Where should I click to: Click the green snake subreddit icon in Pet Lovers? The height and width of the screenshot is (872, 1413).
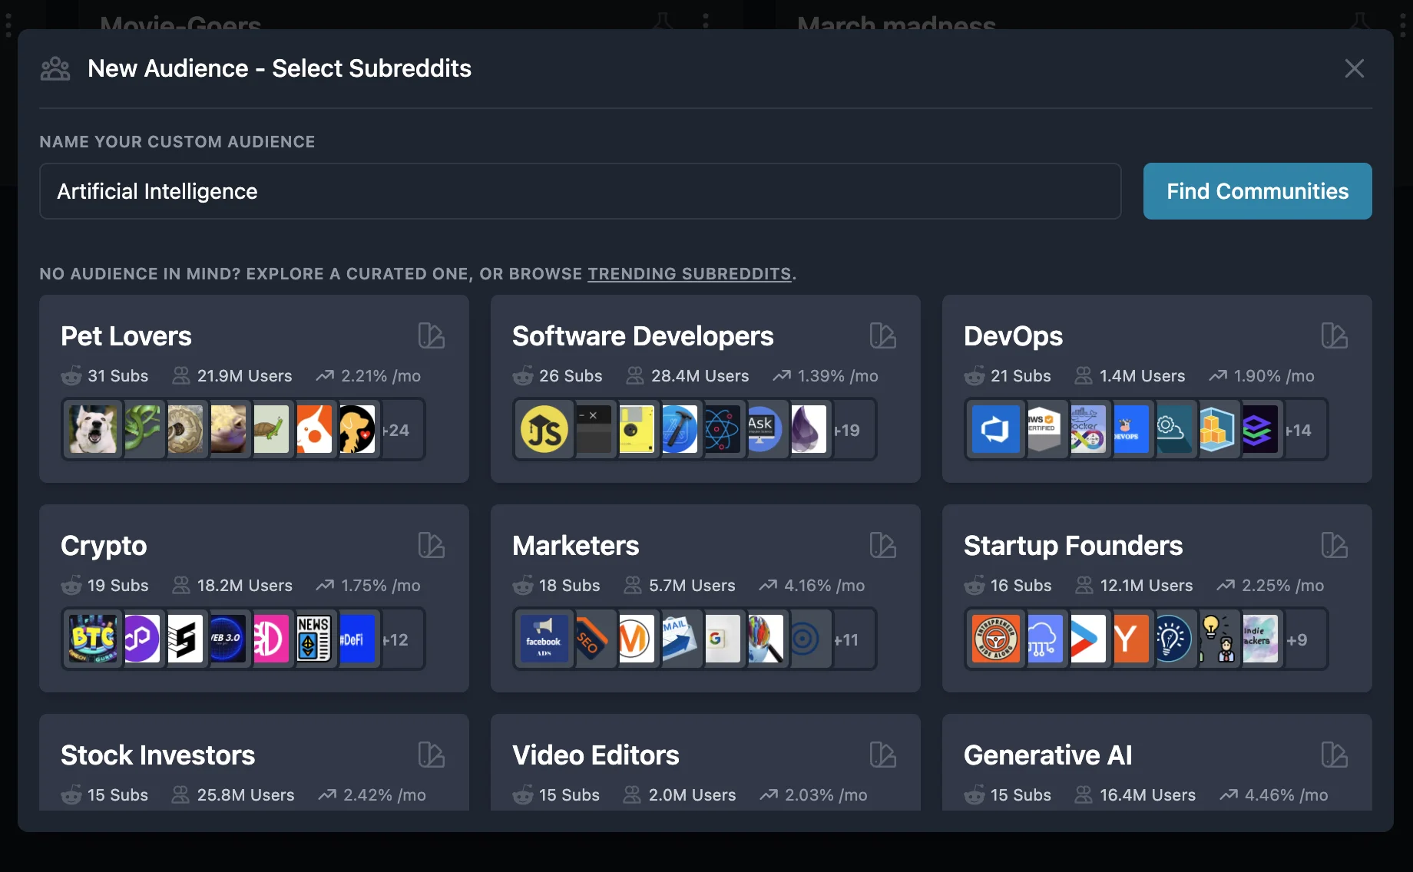pyautogui.click(x=143, y=429)
